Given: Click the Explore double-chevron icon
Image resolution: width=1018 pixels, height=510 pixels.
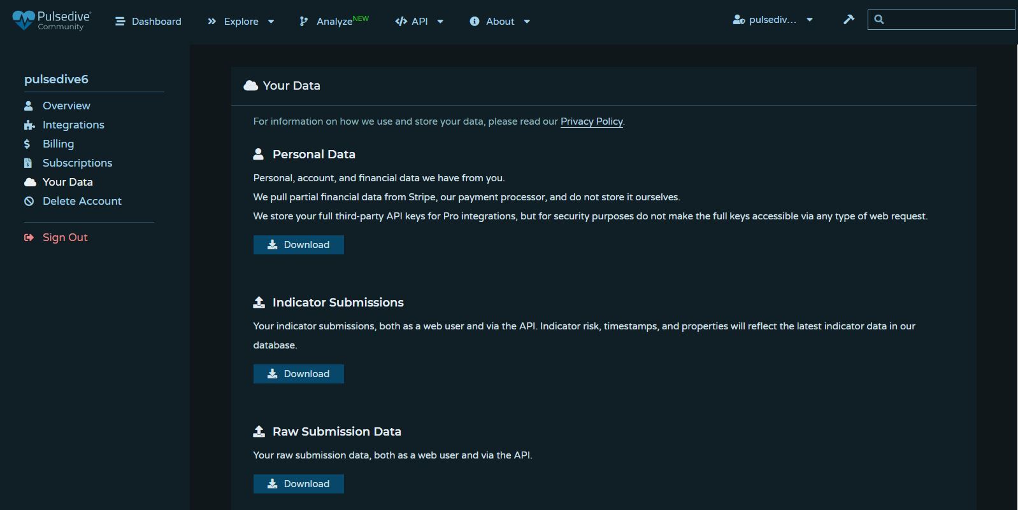Looking at the screenshot, I should (x=212, y=22).
